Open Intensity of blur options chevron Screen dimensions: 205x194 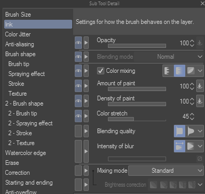tap(200, 146)
